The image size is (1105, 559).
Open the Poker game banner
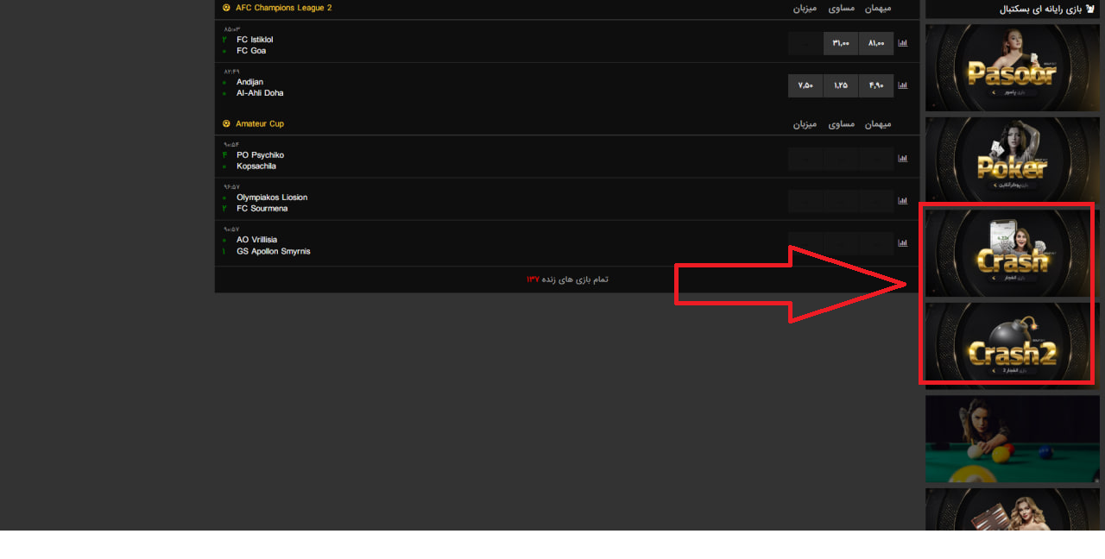coord(1012,160)
